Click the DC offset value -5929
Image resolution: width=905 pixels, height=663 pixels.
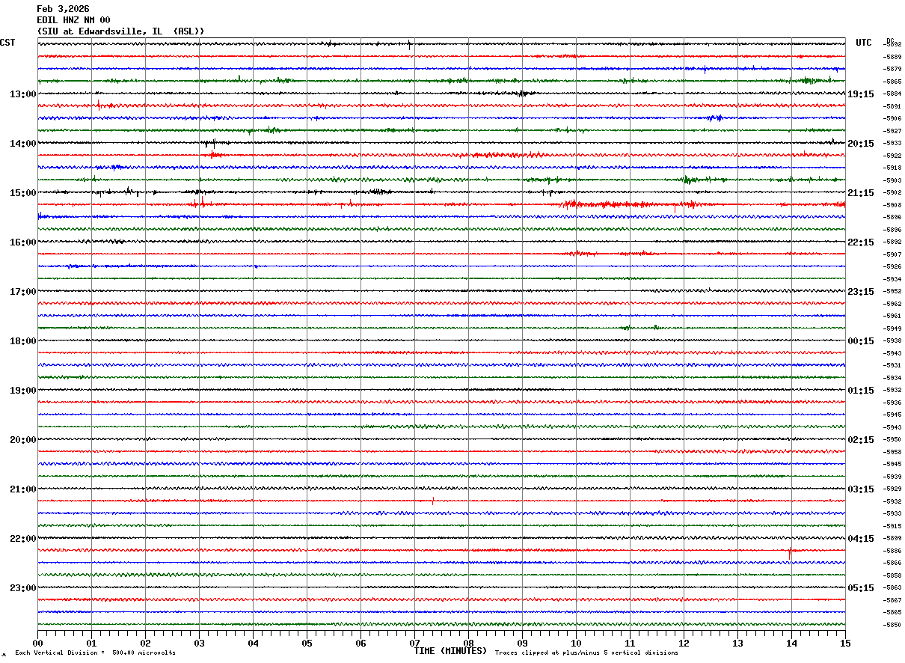click(x=892, y=489)
